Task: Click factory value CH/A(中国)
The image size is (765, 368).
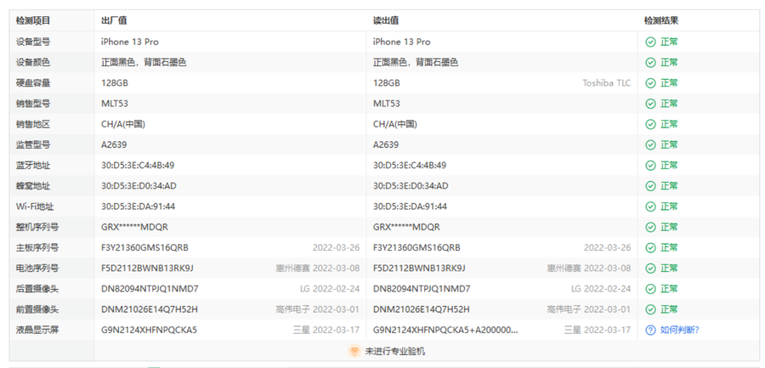Action: tap(123, 124)
